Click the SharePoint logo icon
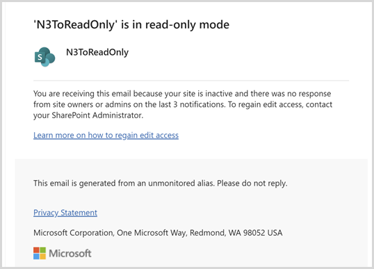The image size is (374, 269). click(x=45, y=57)
